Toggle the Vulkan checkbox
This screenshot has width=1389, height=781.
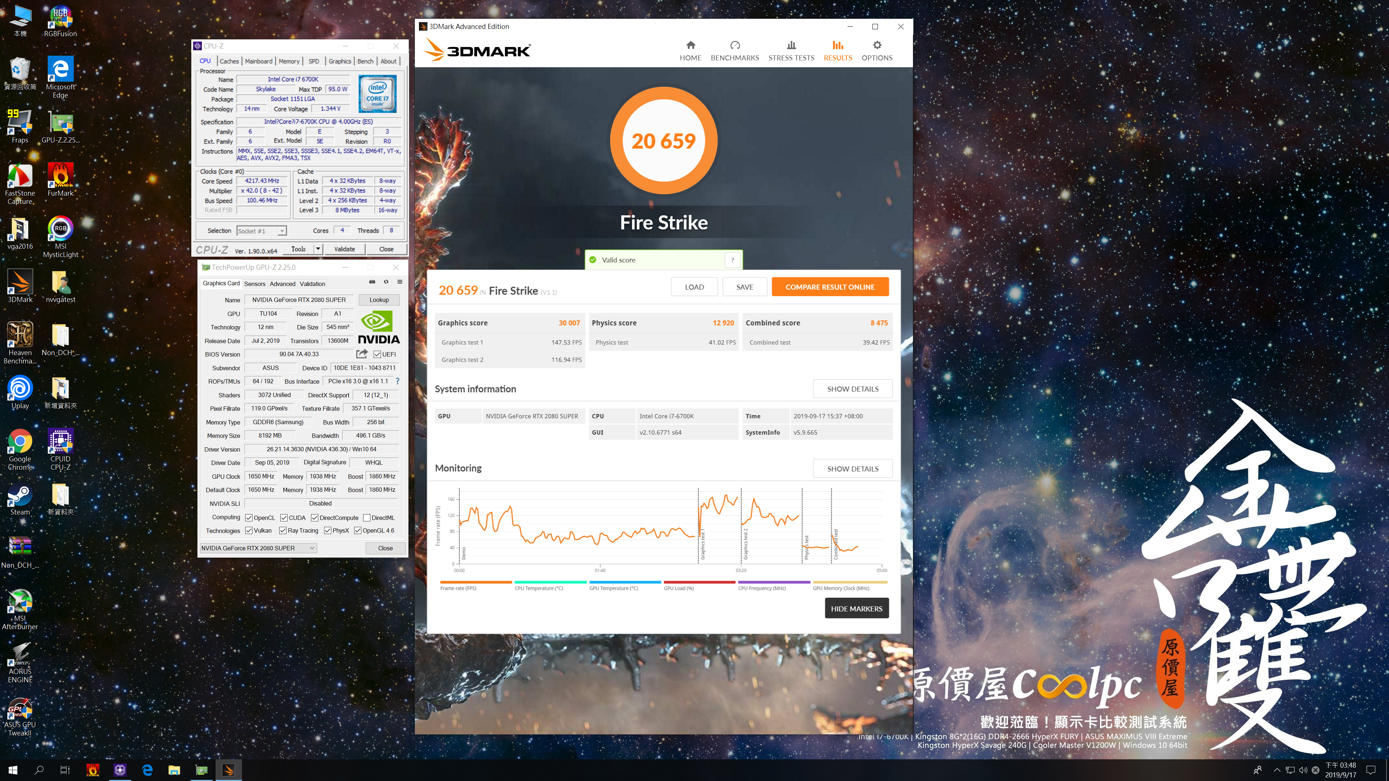pyautogui.click(x=249, y=530)
